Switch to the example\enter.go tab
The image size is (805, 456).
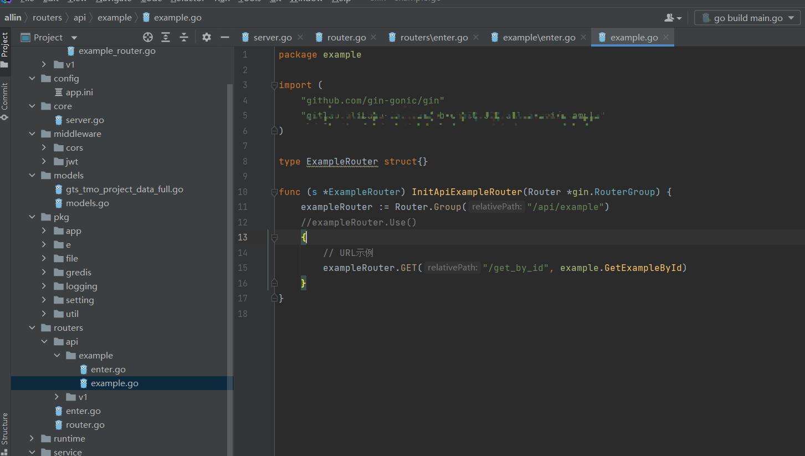pyautogui.click(x=539, y=37)
